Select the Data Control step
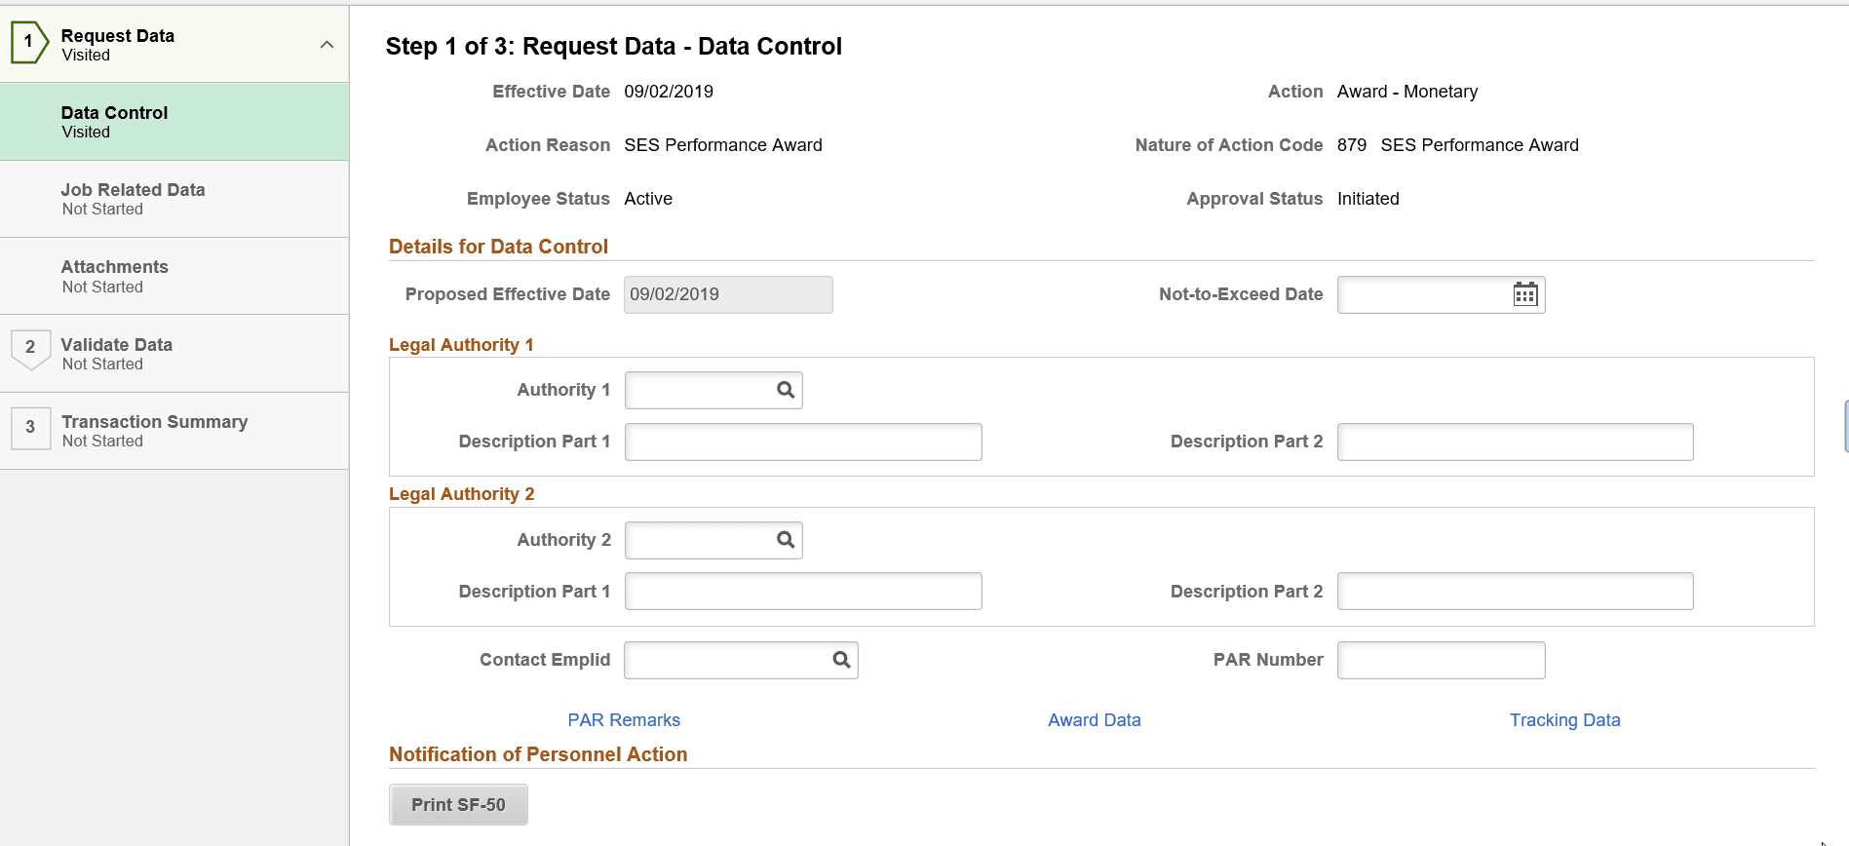Screen dimensions: 1849x846 coord(173,122)
